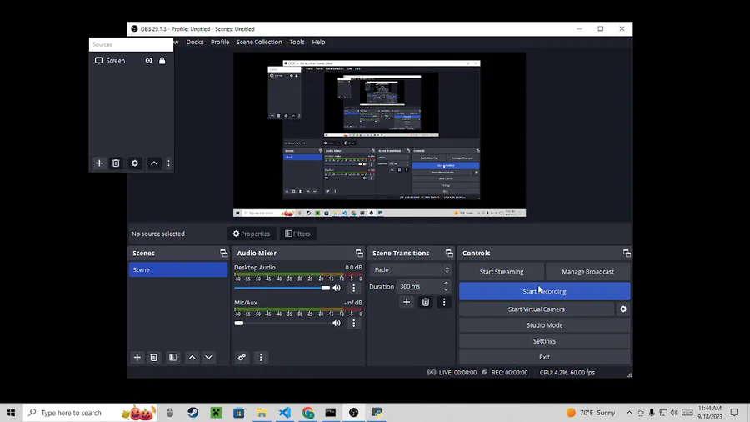Open Scene Transitions three-dot properties menu
The width and height of the screenshot is (750, 422).
coord(444,302)
